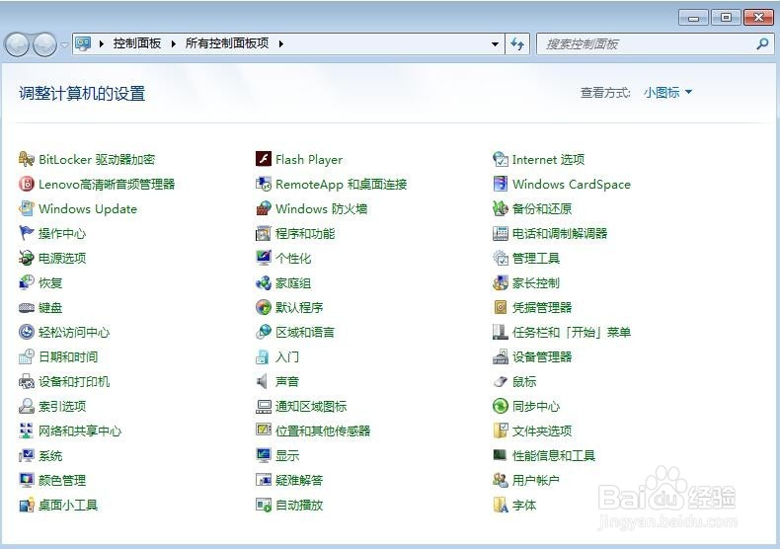Click the 桌面小工具 icon
Viewport: 780px width, 549px height.
[27, 506]
